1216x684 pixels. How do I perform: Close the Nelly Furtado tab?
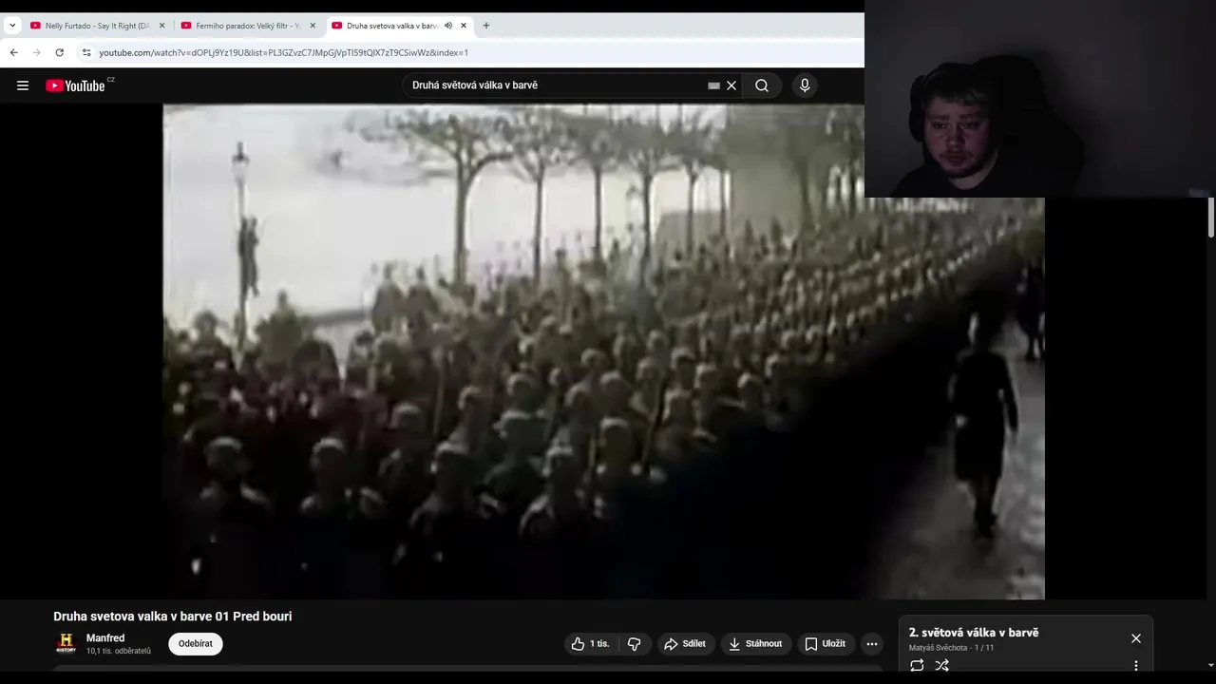point(161,26)
